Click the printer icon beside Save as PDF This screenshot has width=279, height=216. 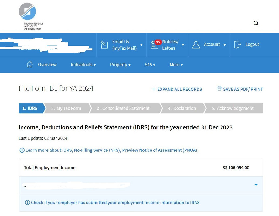pos(219,89)
